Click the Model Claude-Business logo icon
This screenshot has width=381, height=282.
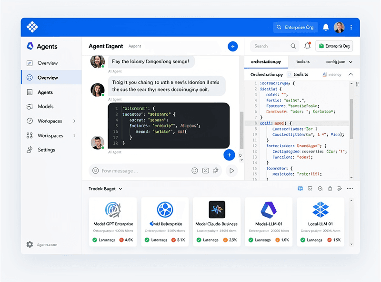(217, 209)
